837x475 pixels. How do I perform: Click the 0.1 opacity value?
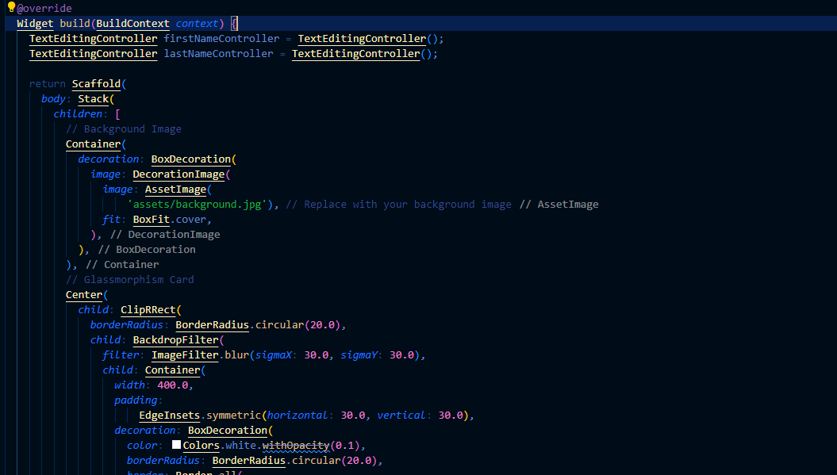(346, 445)
